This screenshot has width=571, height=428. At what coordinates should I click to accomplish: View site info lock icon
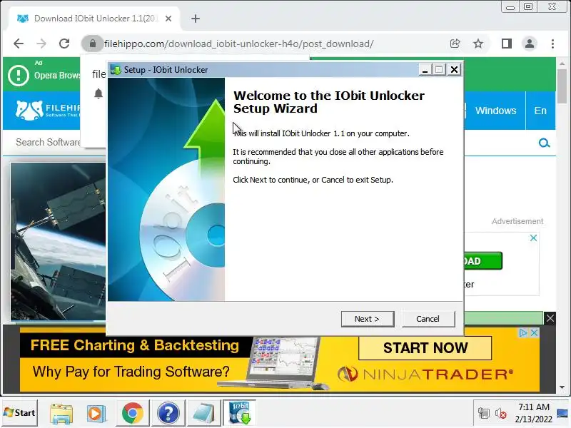[93, 44]
